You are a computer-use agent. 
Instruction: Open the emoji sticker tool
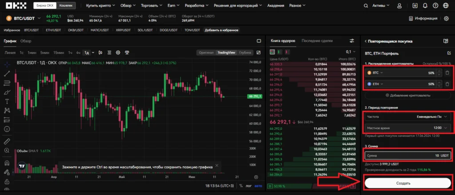coord(7,129)
